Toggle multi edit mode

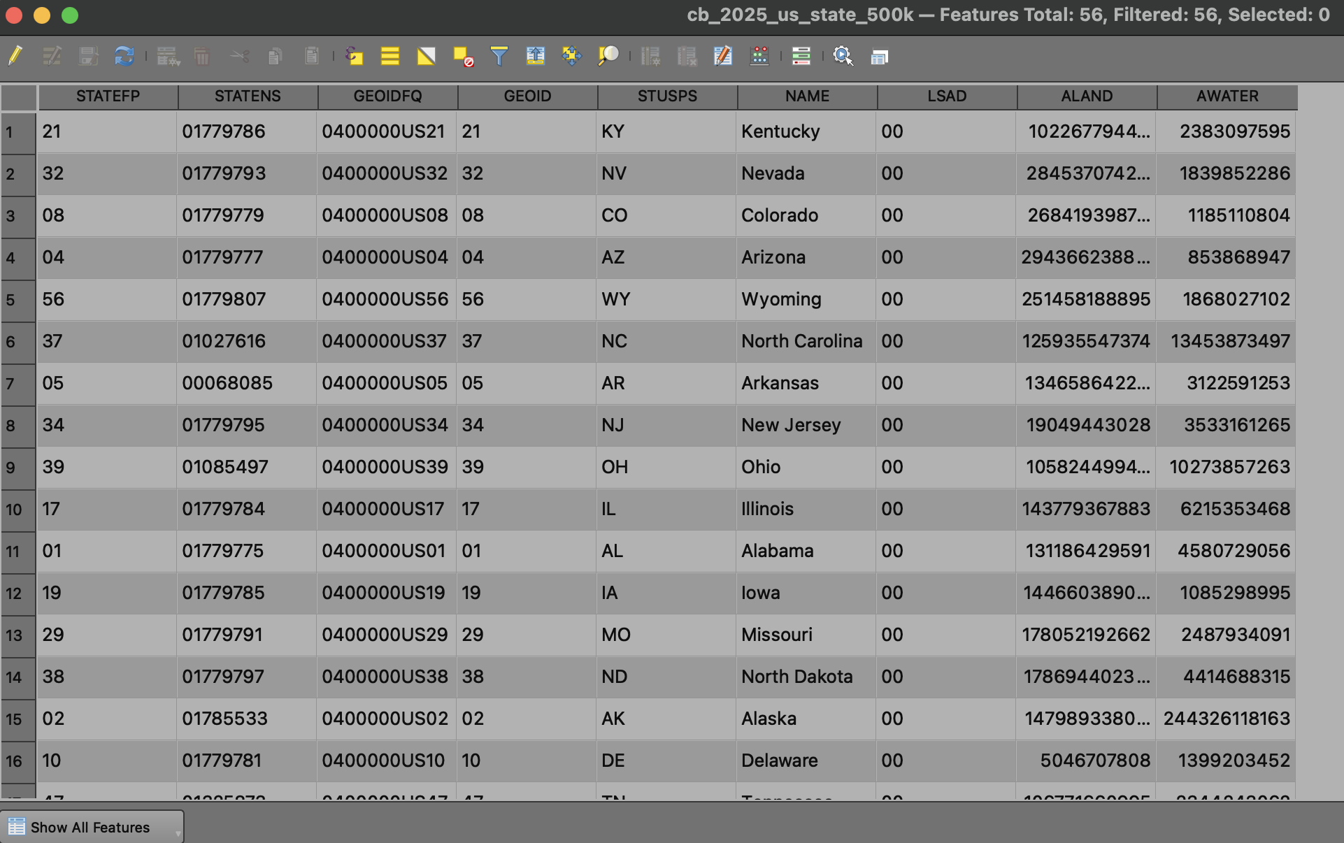pyautogui.click(x=52, y=56)
